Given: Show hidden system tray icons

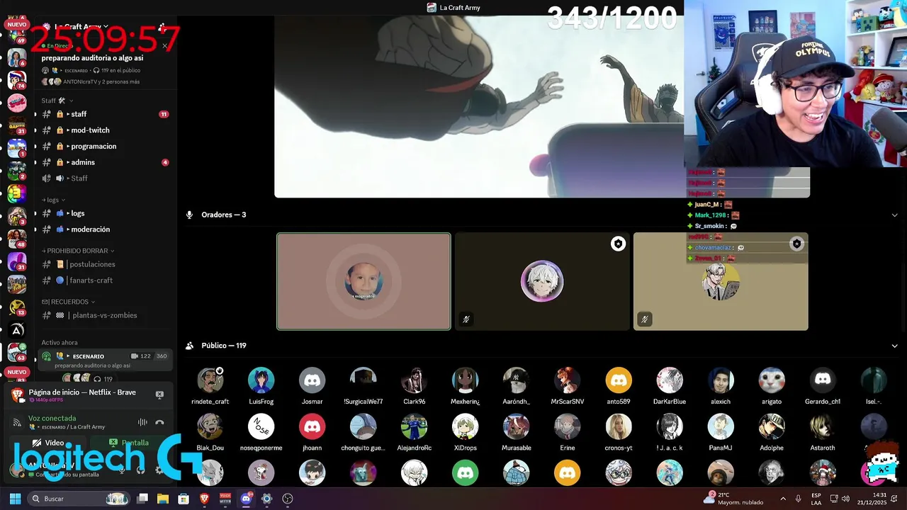Looking at the screenshot, I should point(783,499).
